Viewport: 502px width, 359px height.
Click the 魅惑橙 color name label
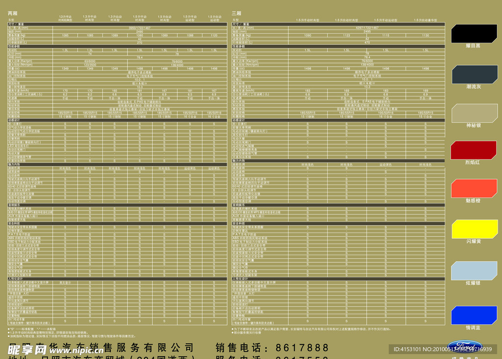point(473,201)
